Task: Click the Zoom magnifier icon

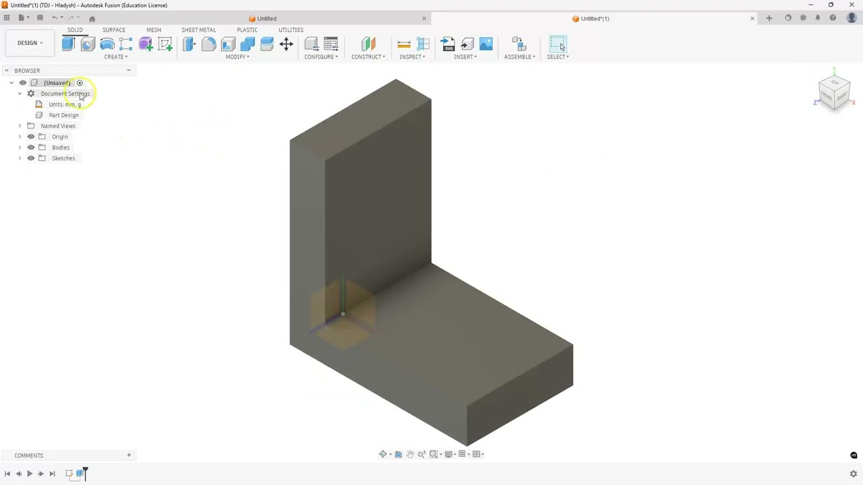Action: pyautogui.click(x=422, y=454)
